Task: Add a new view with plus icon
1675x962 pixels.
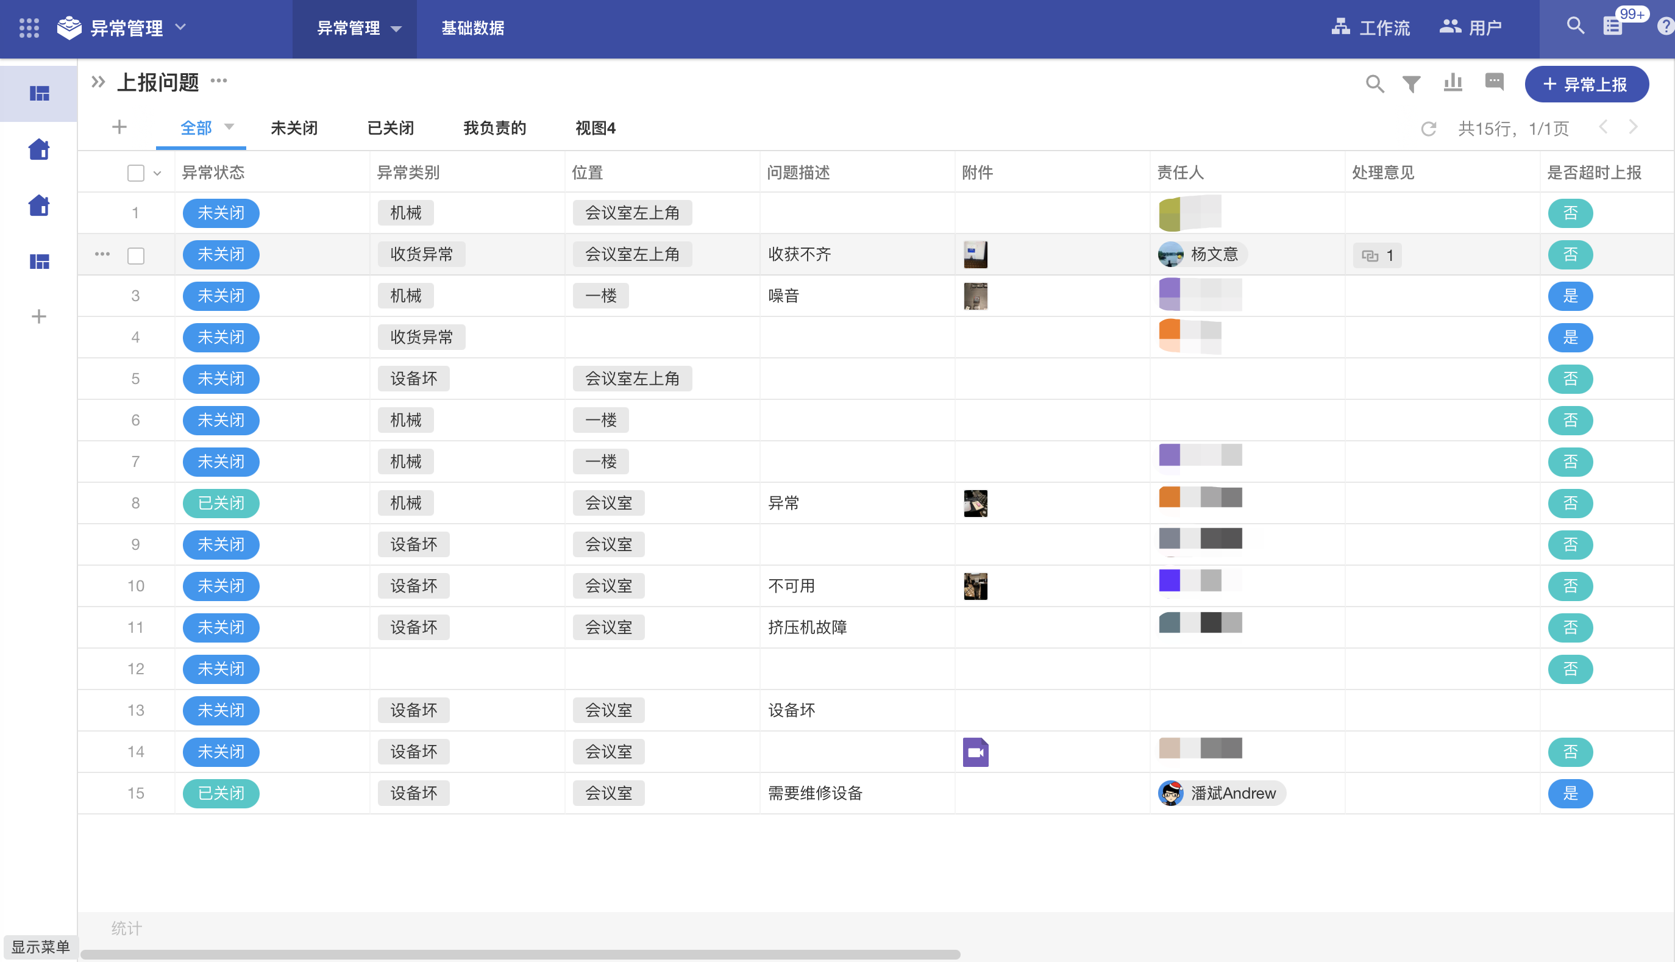Action: click(x=119, y=127)
